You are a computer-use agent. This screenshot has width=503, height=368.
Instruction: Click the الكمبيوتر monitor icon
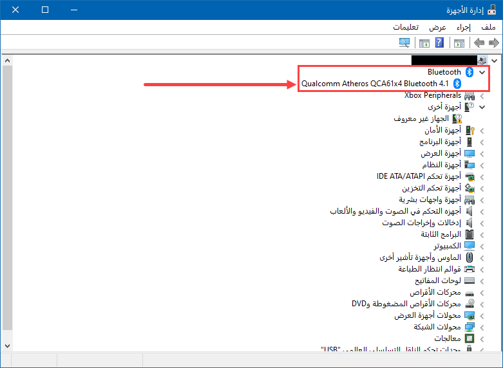coord(470,246)
